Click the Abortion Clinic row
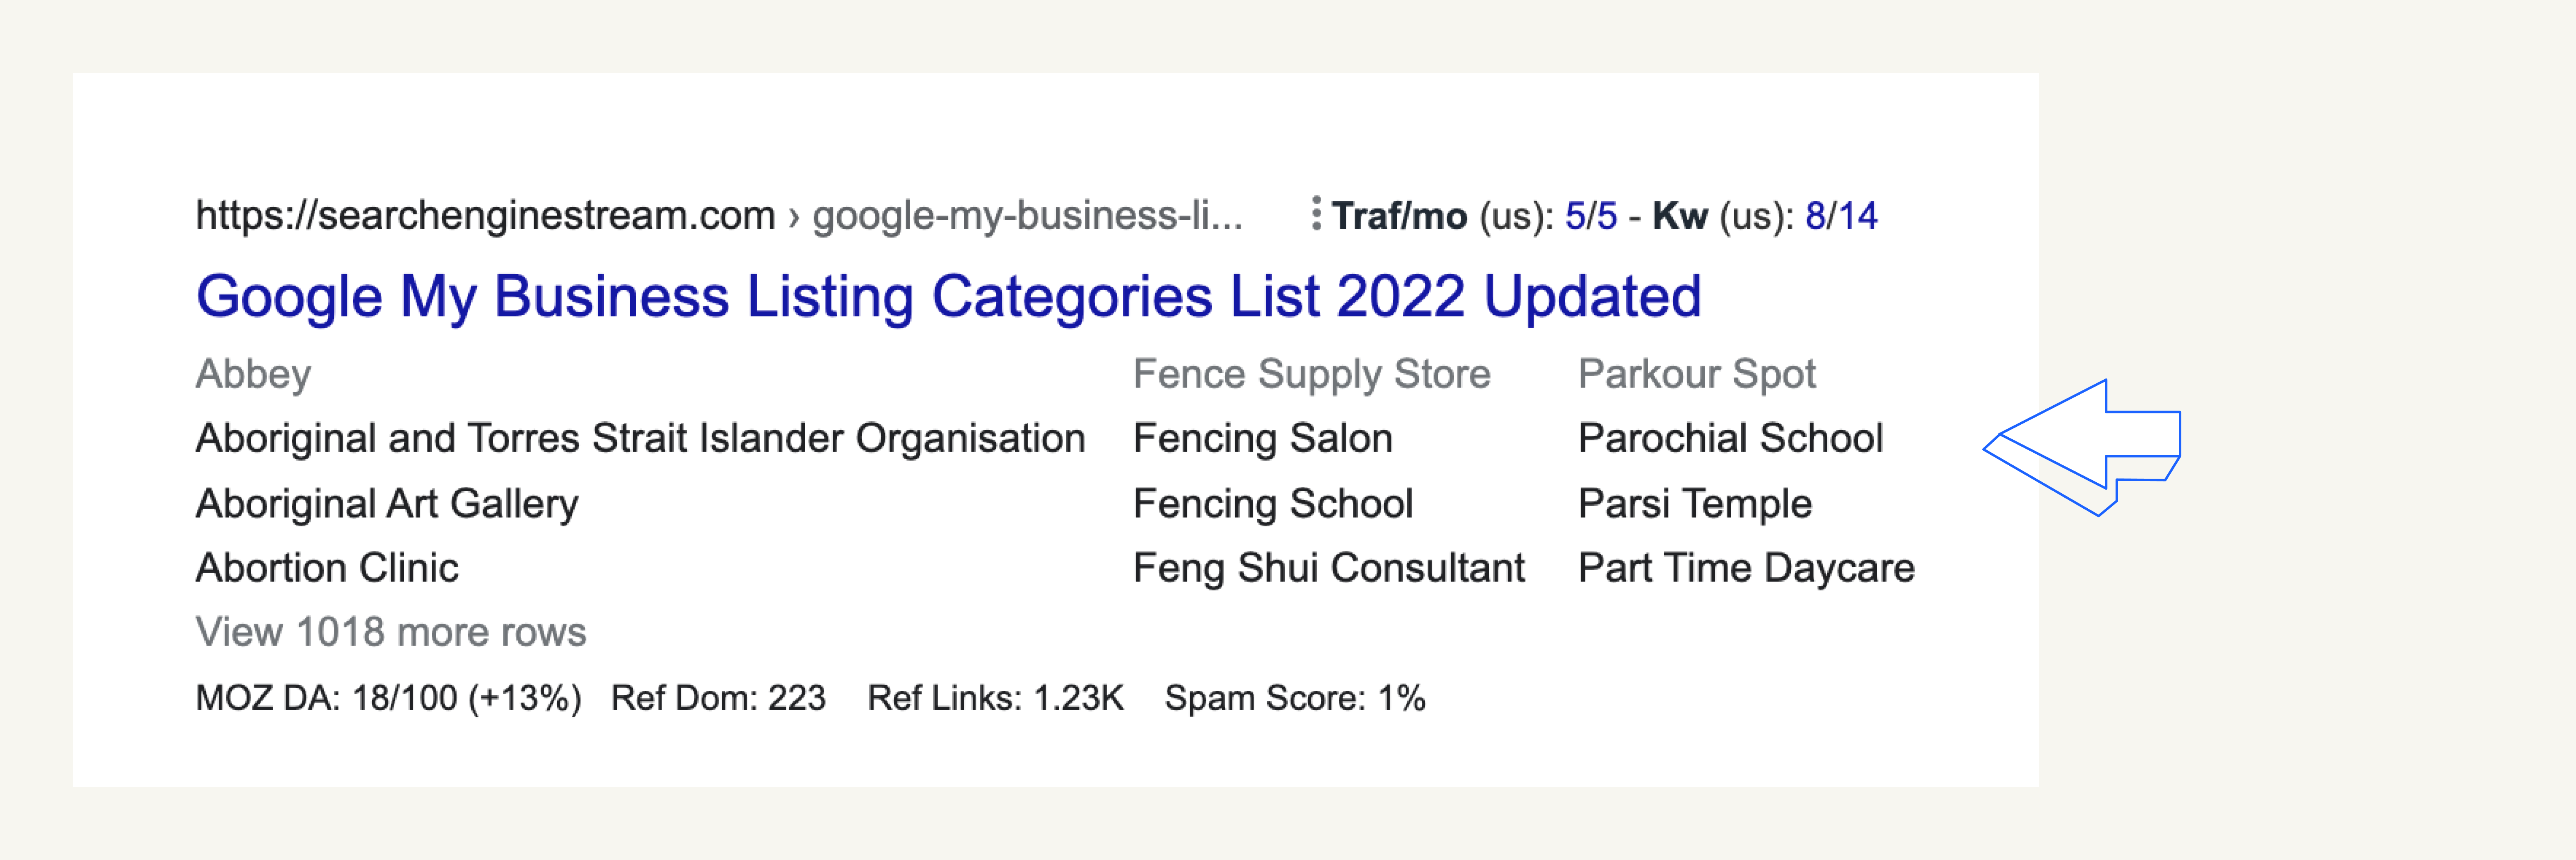Screen dimensions: 2576x860 [x=327, y=567]
